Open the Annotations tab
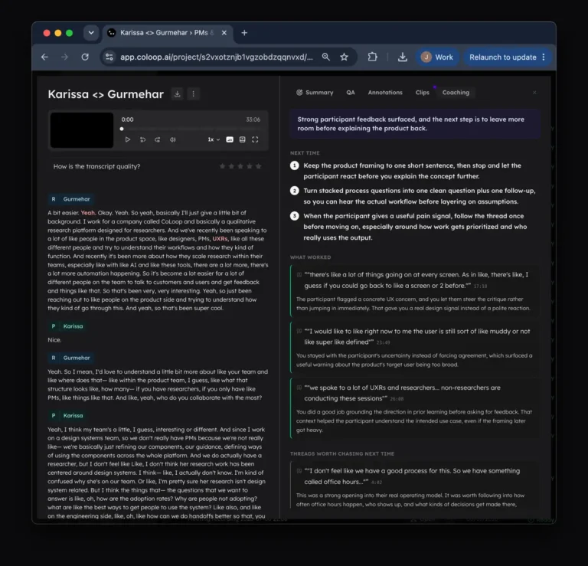The height and width of the screenshot is (566, 588). pyautogui.click(x=385, y=92)
